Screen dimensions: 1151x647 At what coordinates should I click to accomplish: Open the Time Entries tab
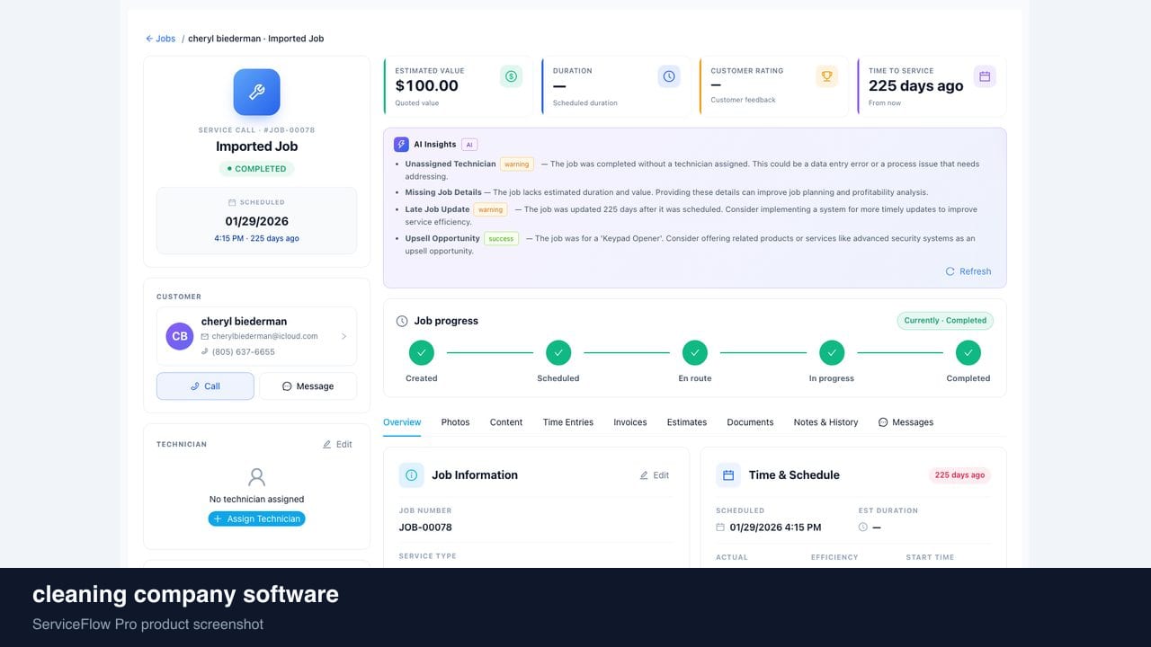pos(568,422)
